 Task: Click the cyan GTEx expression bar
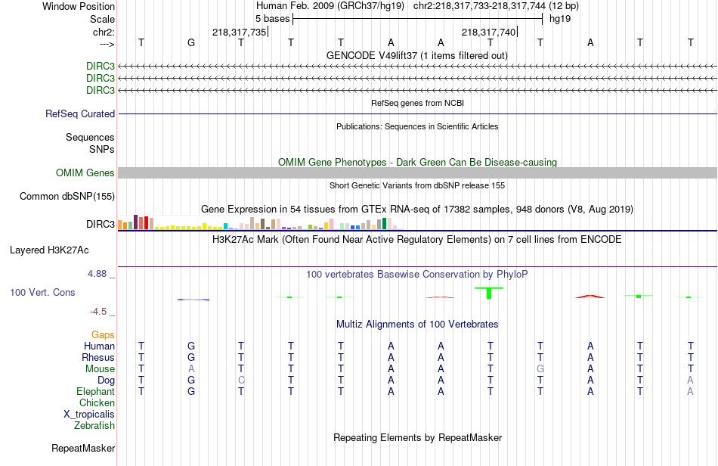click(x=225, y=226)
